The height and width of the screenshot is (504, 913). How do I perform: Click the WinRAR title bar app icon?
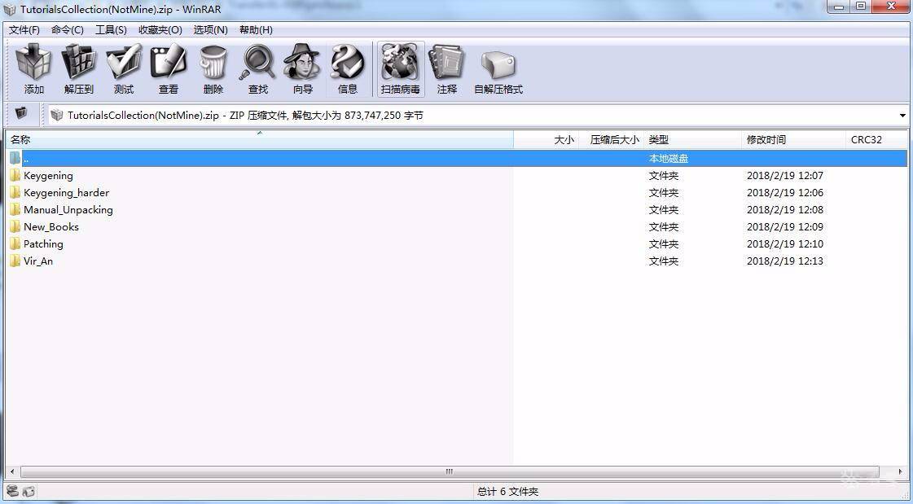(x=9, y=9)
